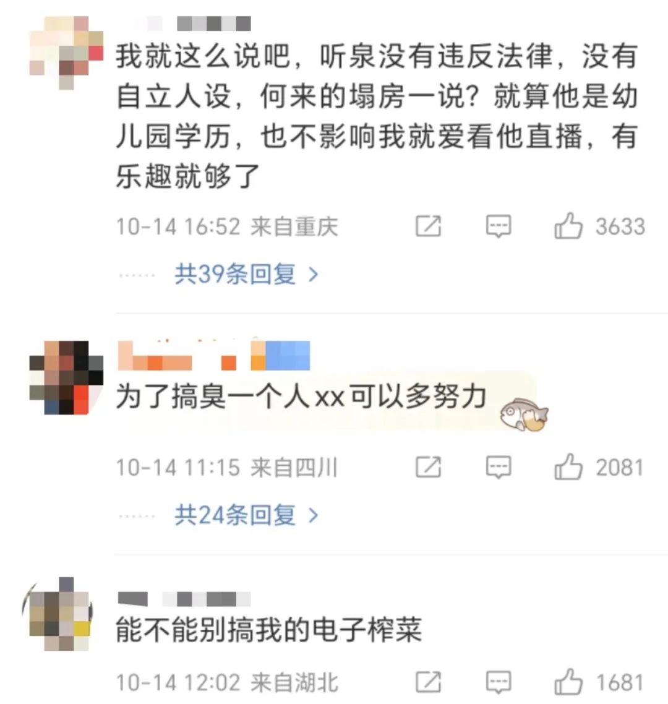
Task: Tap the comment text 能不能别搞我的电子榨菜
Action: point(269,630)
